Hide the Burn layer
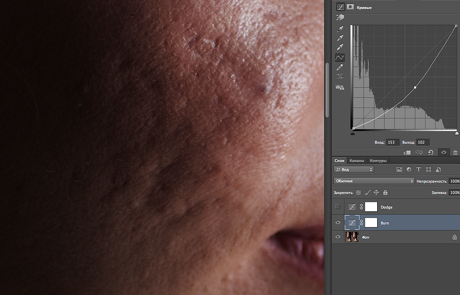Image resolution: width=460 pixels, height=295 pixels. pyautogui.click(x=338, y=223)
